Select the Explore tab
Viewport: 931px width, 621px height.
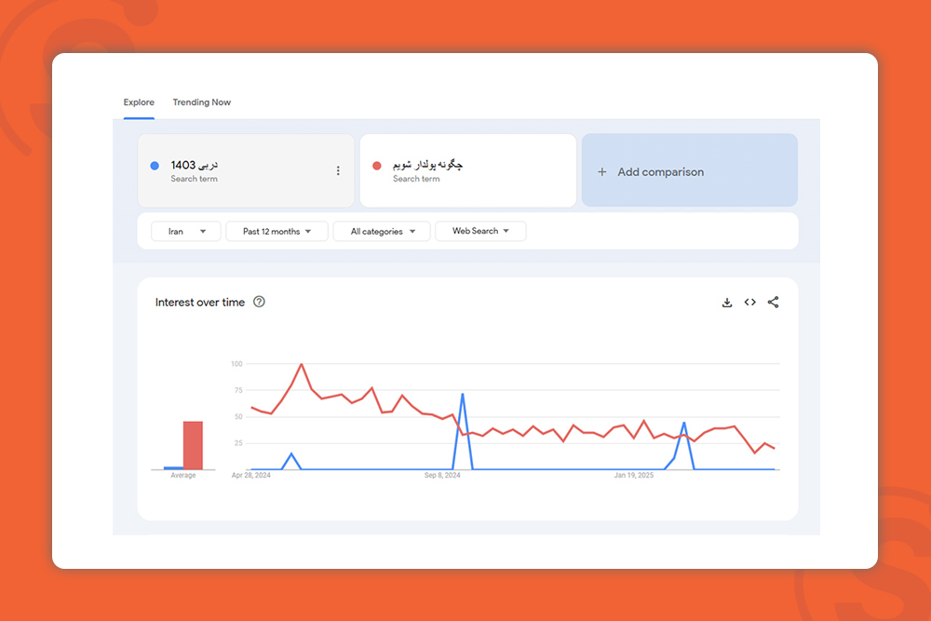click(139, 102)
